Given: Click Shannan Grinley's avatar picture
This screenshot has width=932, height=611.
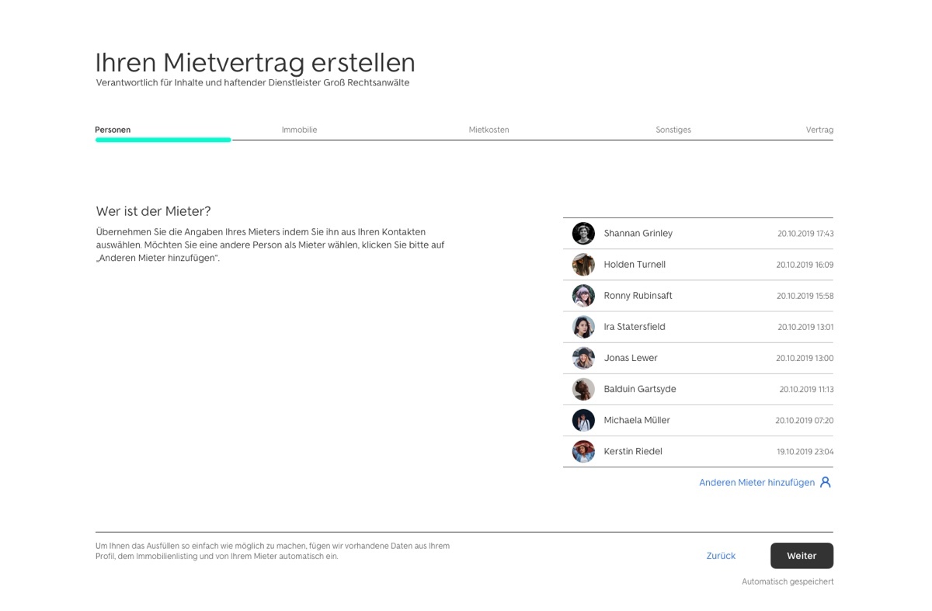Looking at the screenshot, I should pyautogui.click(x=583, y=233).
